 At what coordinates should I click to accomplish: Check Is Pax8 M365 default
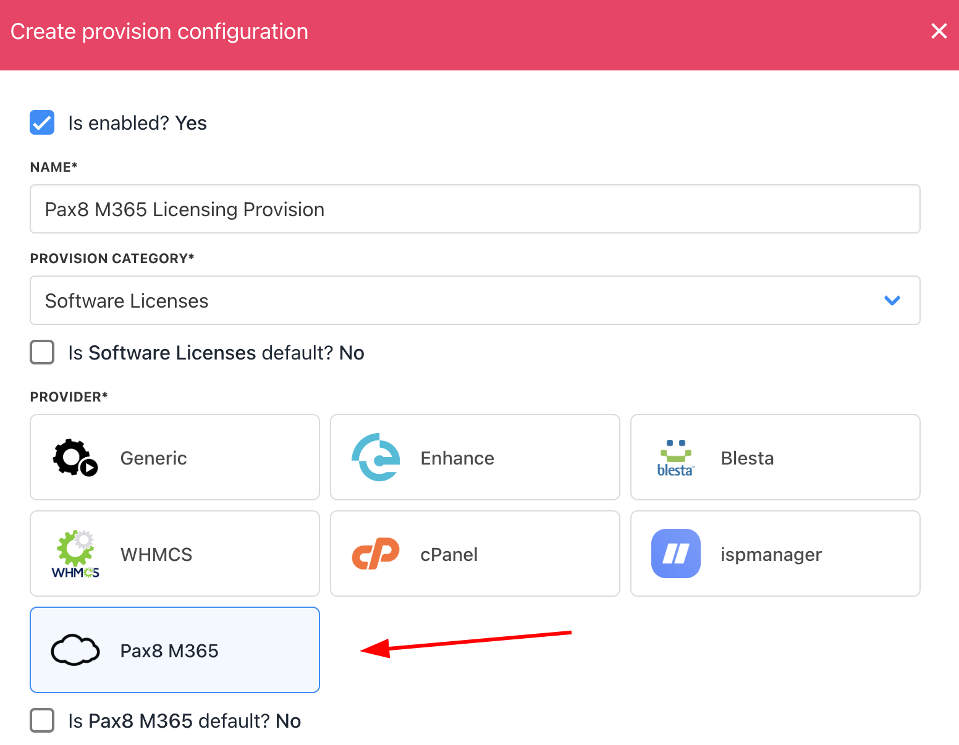[42, 720]
